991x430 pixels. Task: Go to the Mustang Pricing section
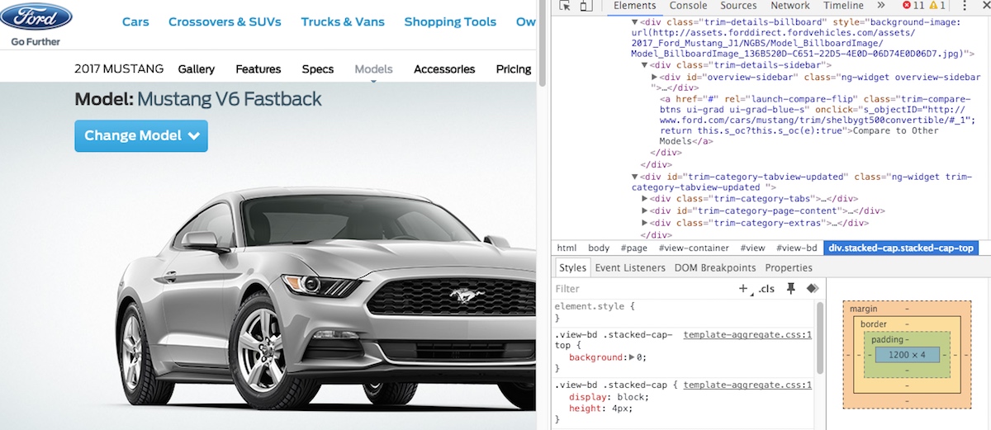click(514, 69)
